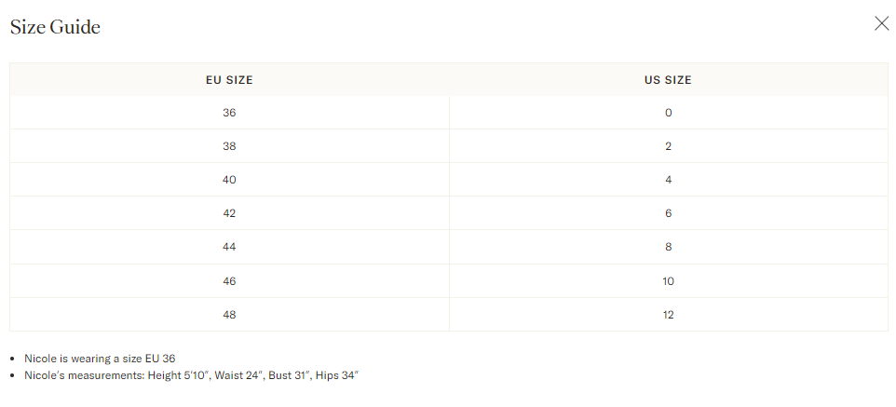Select EU size 46 cell
The width and height of the screenshot is (896, 407).
(x=229, y=281)
